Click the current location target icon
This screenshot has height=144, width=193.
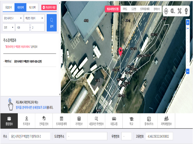point(166,11)
